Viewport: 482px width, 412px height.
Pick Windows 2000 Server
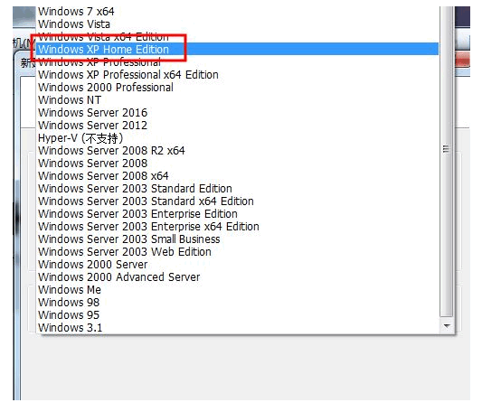coord(238,264)
